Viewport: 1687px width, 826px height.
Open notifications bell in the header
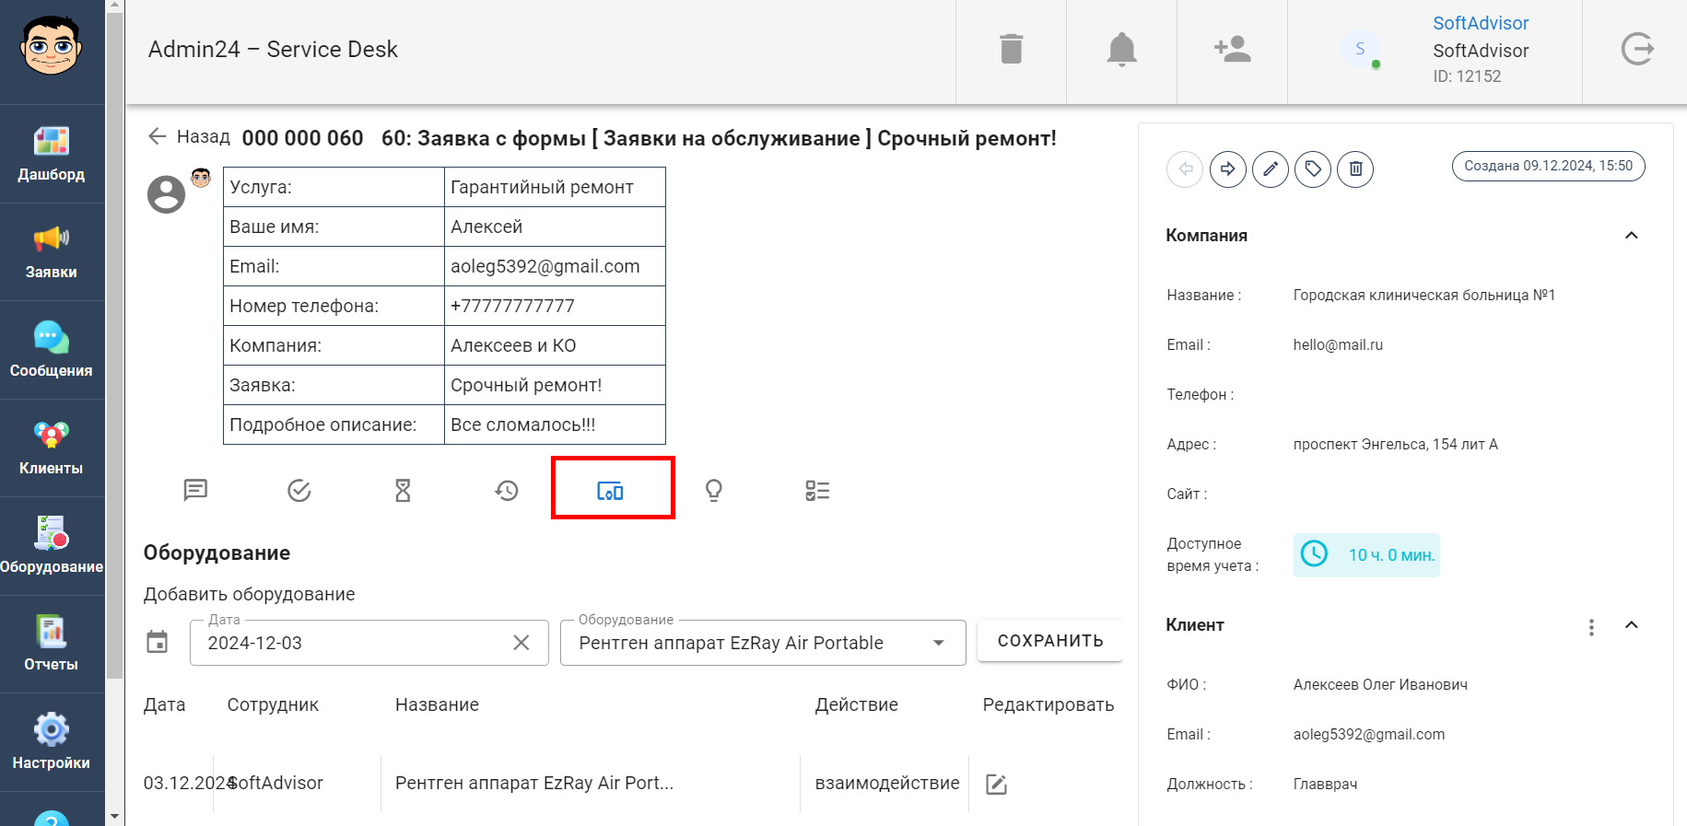(x=1121, y=49)
